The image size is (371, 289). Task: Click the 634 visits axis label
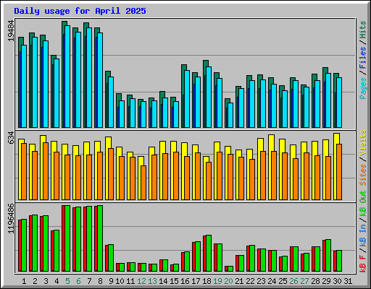pos(11,138)
